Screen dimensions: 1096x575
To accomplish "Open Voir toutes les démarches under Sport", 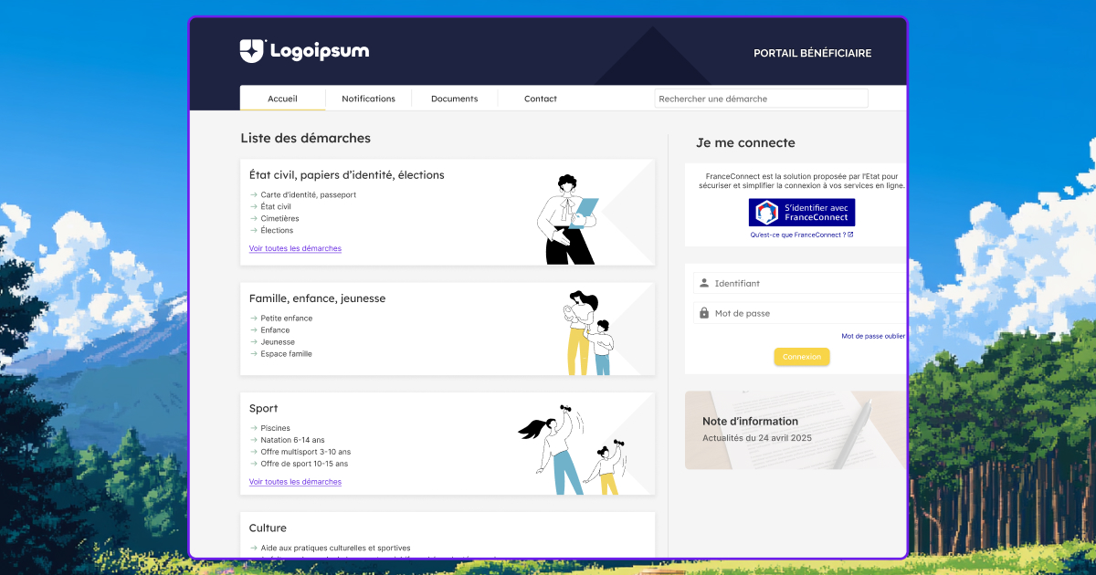I will tap(295, 481).
